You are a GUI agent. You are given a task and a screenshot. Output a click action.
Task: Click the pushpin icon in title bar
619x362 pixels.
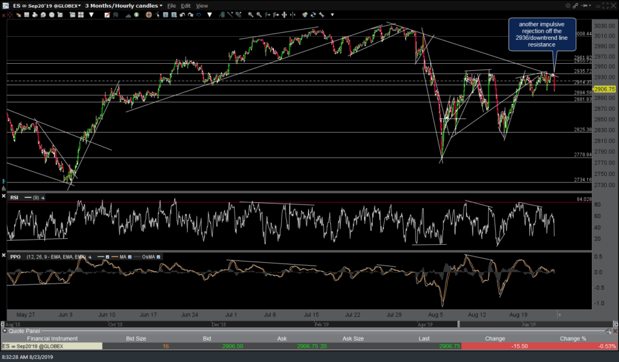click(584, 6)
